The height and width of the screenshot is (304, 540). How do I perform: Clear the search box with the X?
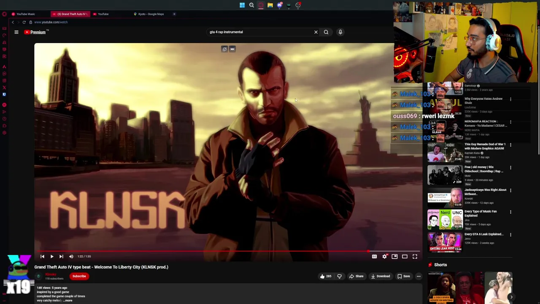click(x=316, y=32)
